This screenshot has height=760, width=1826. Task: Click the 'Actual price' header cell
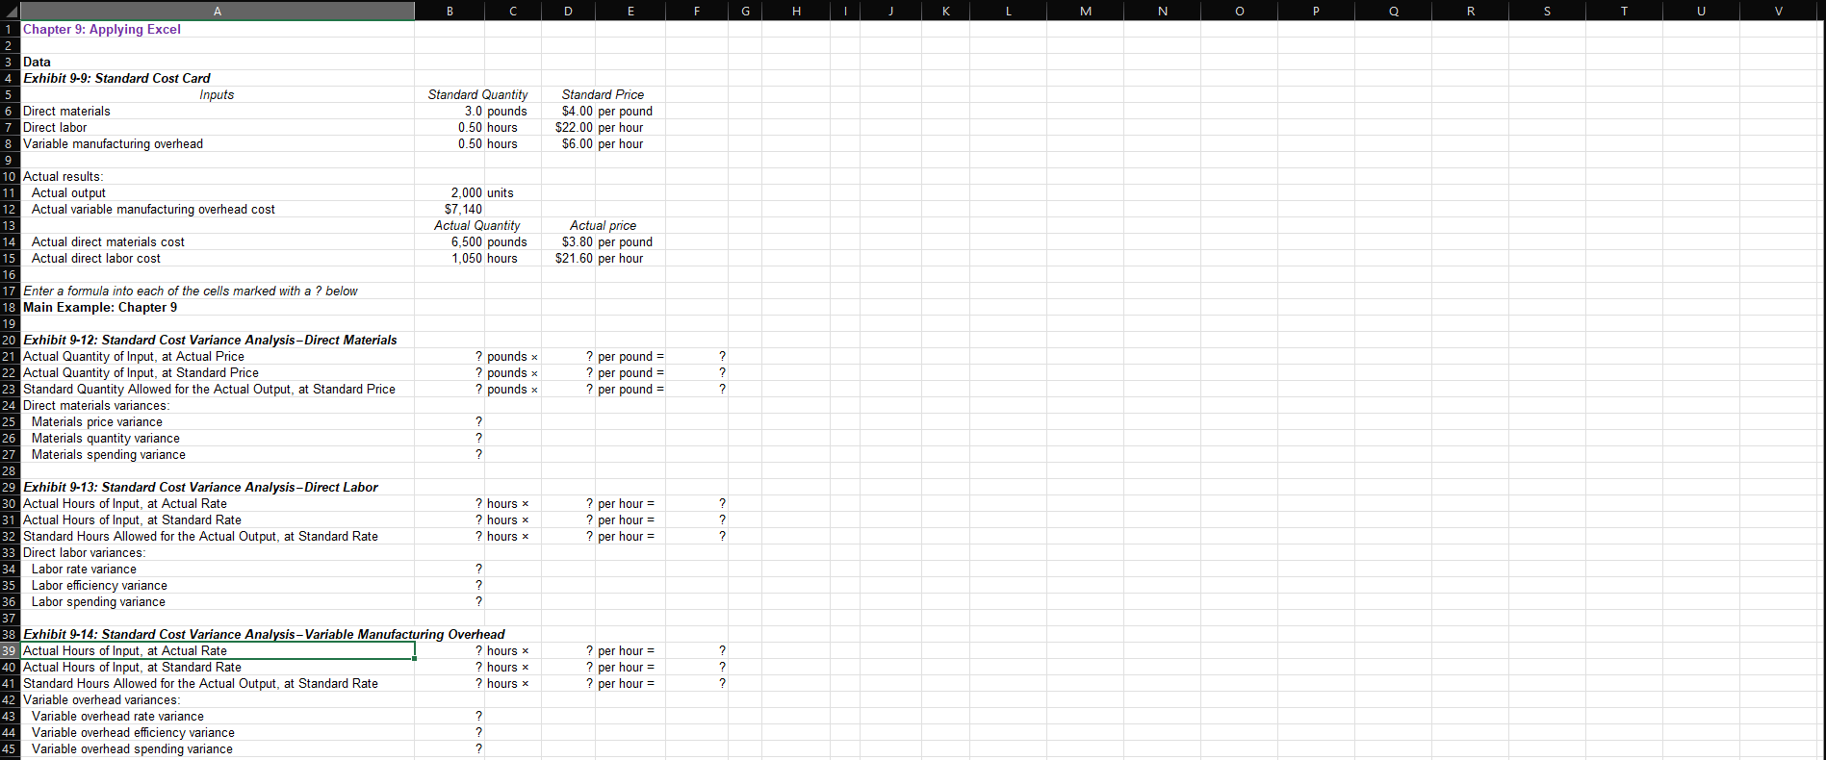603,226
